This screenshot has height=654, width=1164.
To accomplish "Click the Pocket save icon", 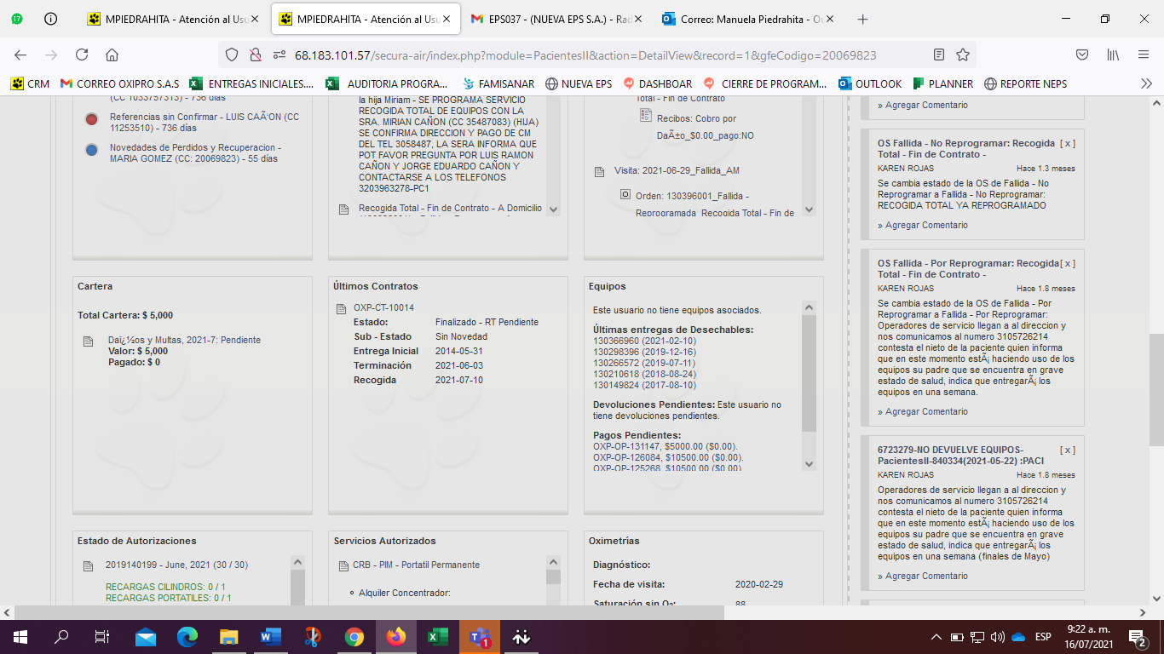I will point(1081,54).
